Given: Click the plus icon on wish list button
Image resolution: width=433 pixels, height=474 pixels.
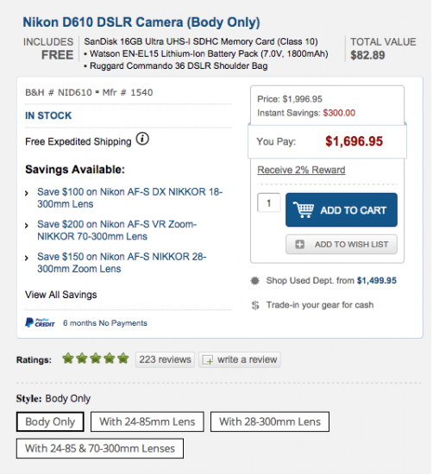Looking at the screenshot, I should 299,244.
